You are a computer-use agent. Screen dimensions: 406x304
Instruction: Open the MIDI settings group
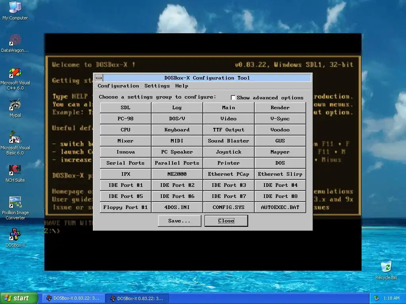click(x=177, y=141)
